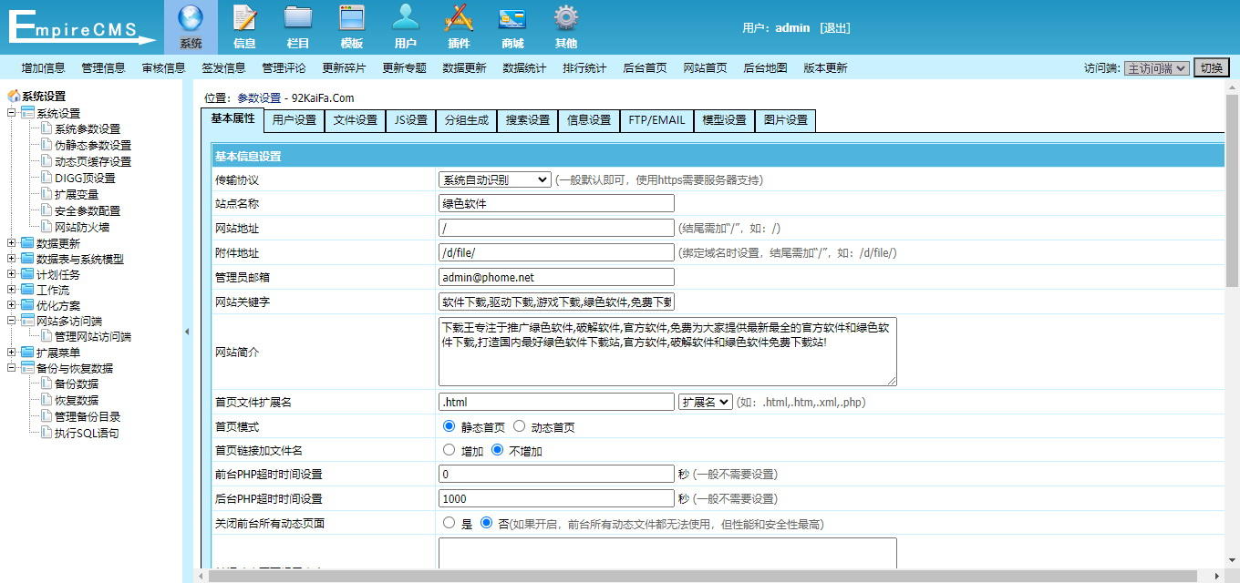Screen dimensions: 1240x583
Task: Click the 站点名称 input field
Action: click(556, 203)
